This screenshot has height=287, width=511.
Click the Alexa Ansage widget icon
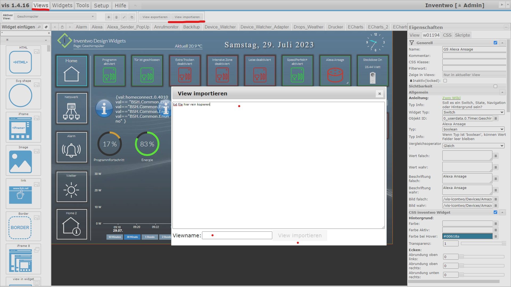(335, 75)
